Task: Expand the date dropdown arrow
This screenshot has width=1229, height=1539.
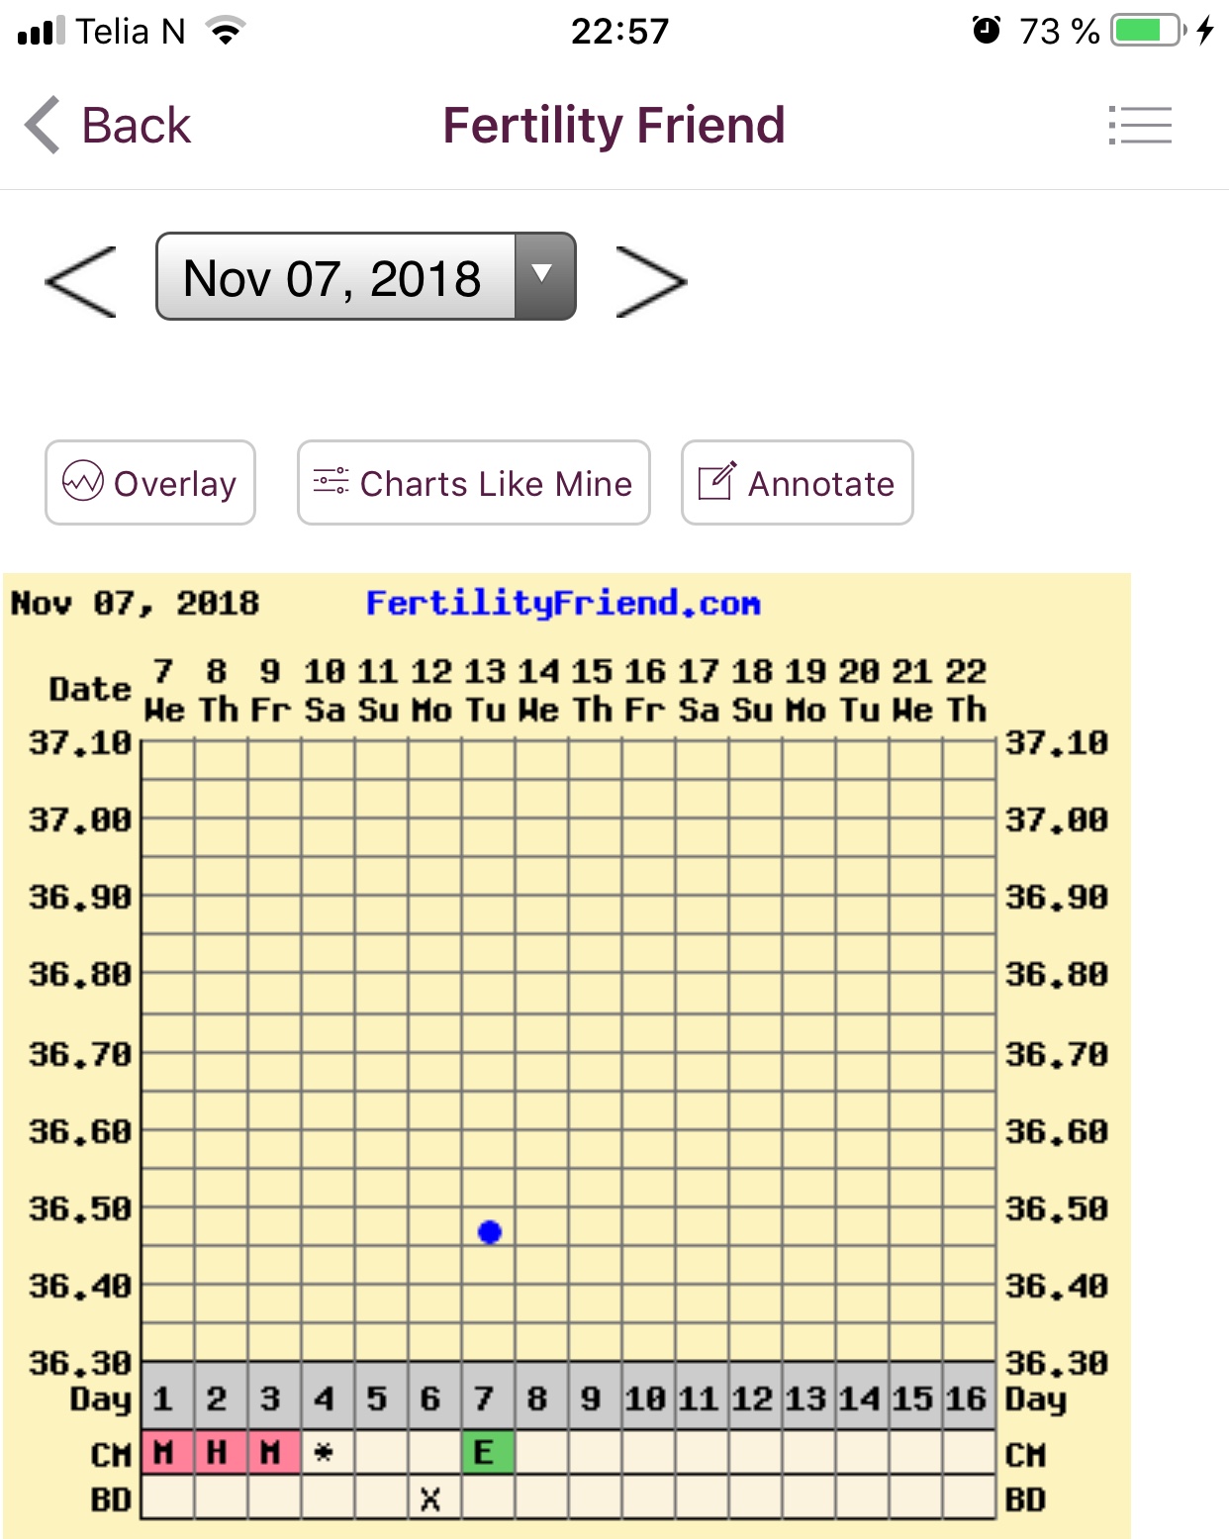Action: [542, 276]
